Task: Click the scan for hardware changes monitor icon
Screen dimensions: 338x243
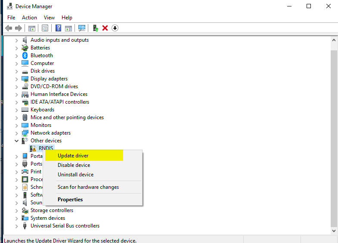Action: point(82,28)
